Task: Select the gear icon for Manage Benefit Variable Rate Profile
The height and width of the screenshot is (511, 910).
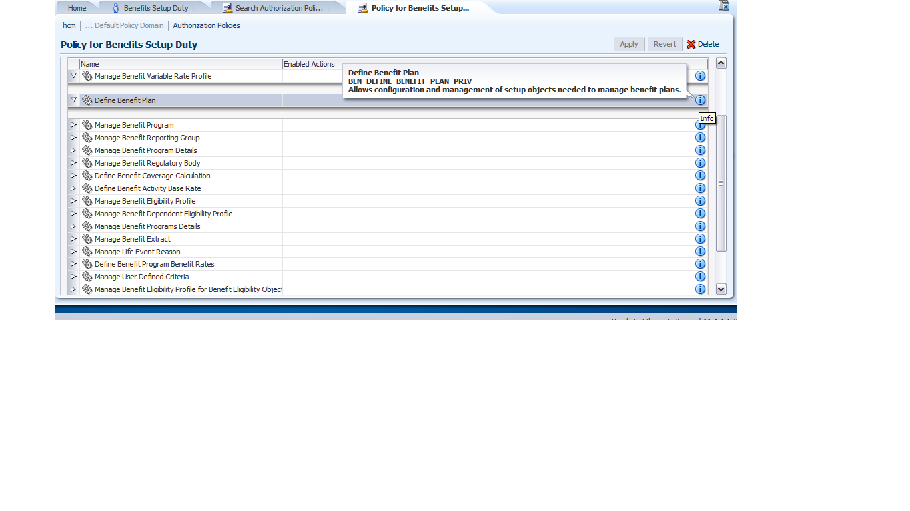Action: 87,76
